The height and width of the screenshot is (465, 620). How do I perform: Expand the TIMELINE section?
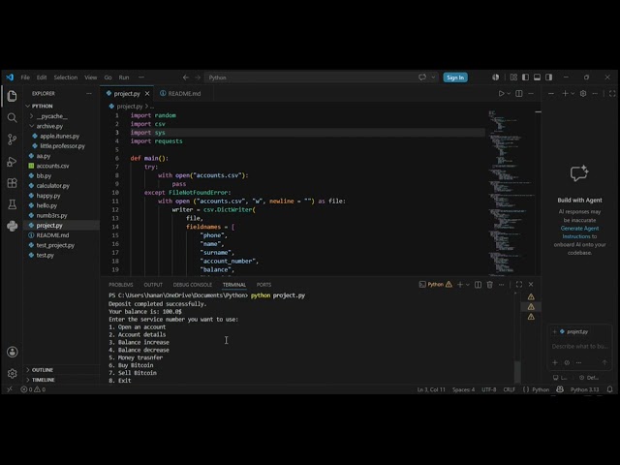[43, 380]
